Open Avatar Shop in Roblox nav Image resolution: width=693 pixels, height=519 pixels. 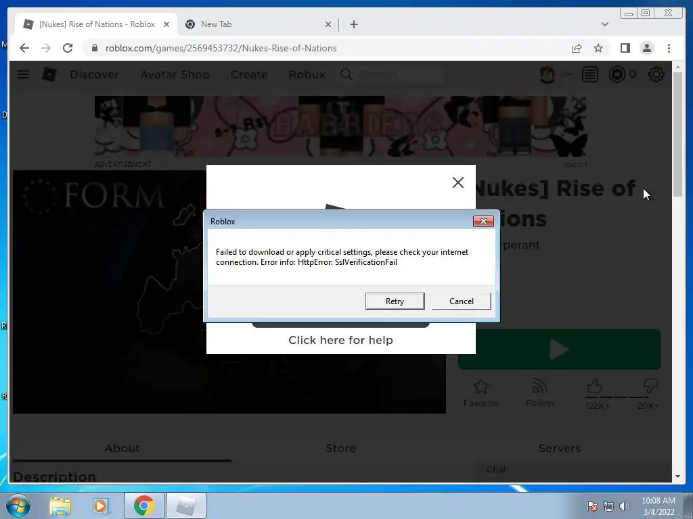175,74
